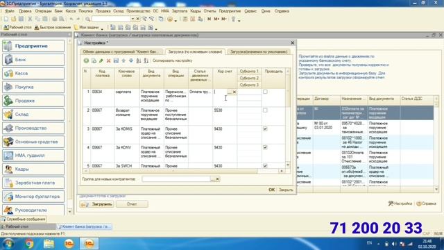444x250 pixels.
Task: Click Группа для новых контрагентов input field
Action: tap(176, 179)
